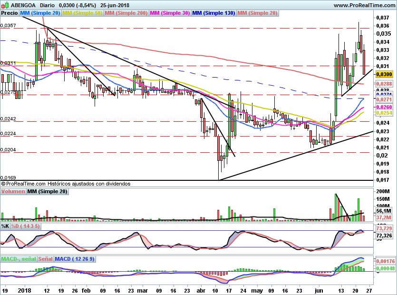
Task: Click the ABENGOA ticker name
Action: [x=23, y=5]
